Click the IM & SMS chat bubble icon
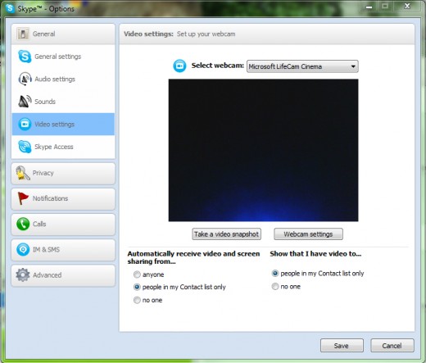 coord(23,249)
